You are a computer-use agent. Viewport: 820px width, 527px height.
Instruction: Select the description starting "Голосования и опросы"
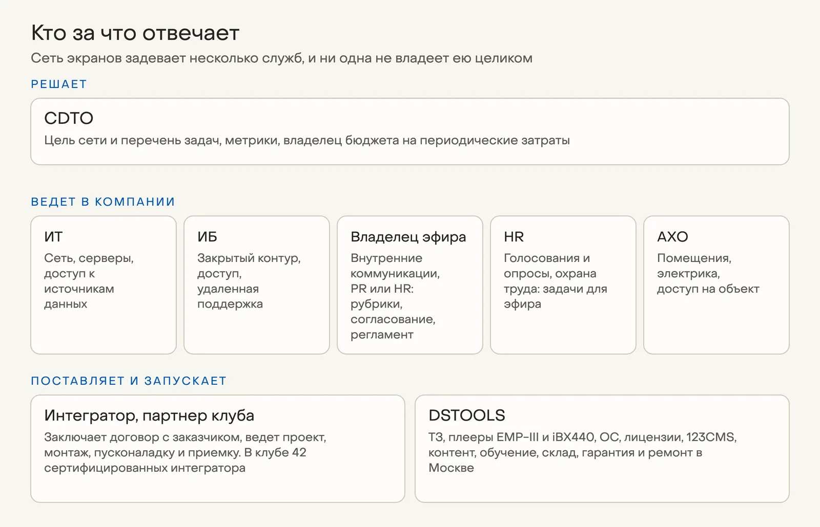click(556, 281)
